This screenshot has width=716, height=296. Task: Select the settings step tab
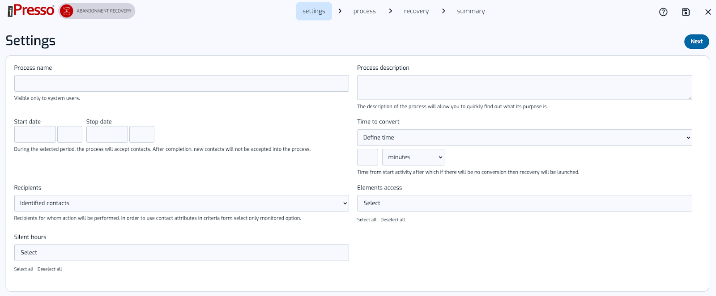[x=314, y=11]
